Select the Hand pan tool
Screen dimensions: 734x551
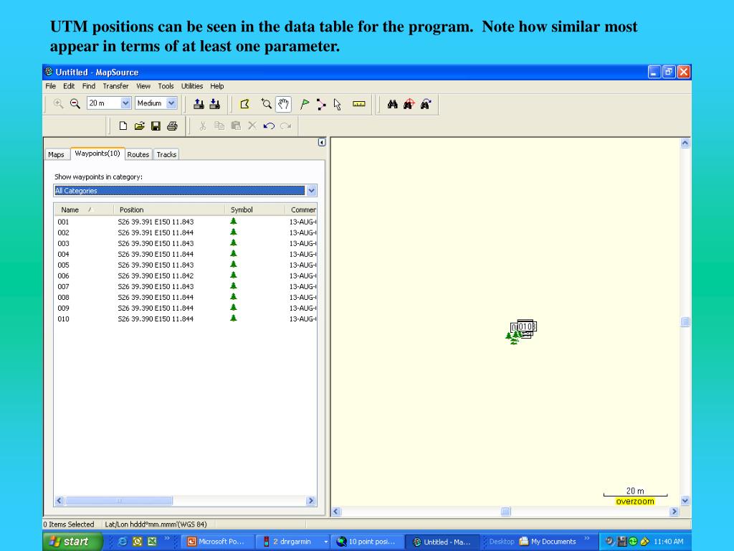pyautogui.click(x=283, y=104)
